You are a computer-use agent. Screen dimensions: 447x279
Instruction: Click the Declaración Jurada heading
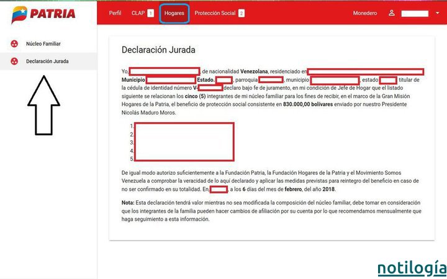tap(158, 50)
